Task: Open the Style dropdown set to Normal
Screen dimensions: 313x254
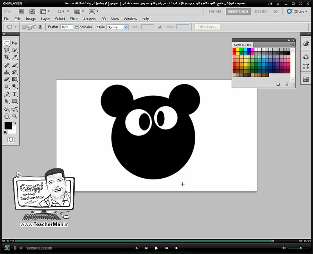Action: [x=117, y=27]
